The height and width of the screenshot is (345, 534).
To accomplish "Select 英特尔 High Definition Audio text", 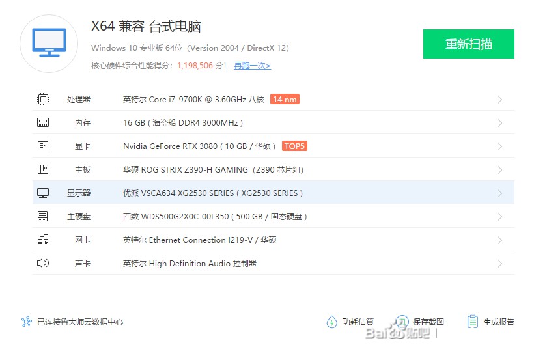I will click(x=190, y=263).
